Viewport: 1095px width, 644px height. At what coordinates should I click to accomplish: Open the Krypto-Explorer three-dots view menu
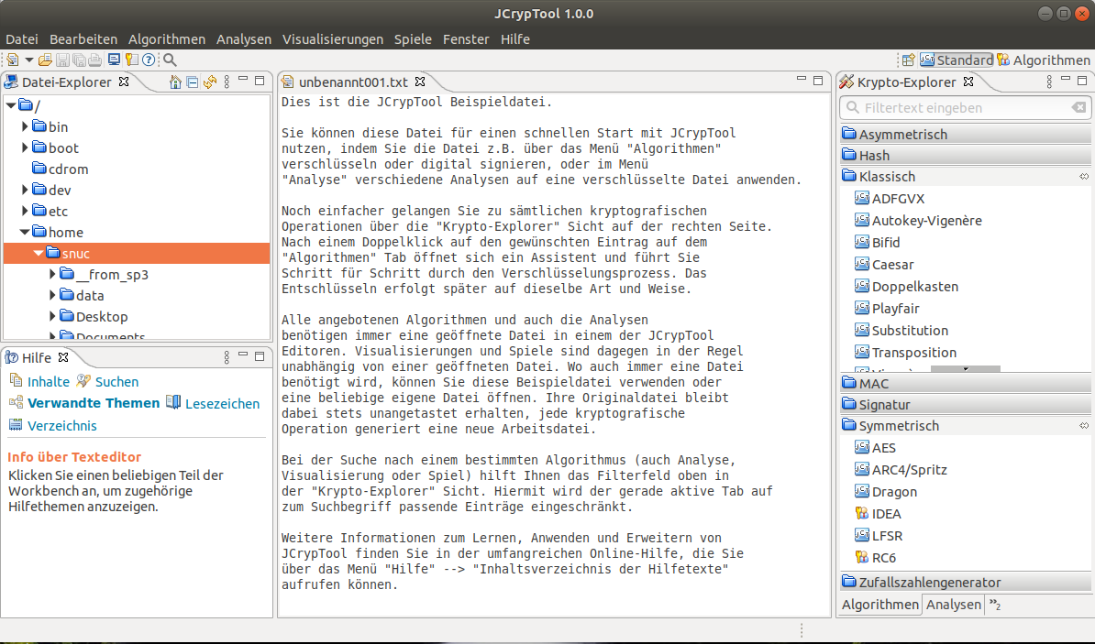1049,82
